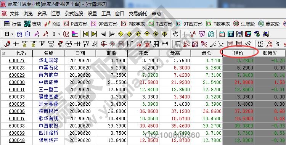
Task: Open the 文件 menu
Action: pos(14,13)
